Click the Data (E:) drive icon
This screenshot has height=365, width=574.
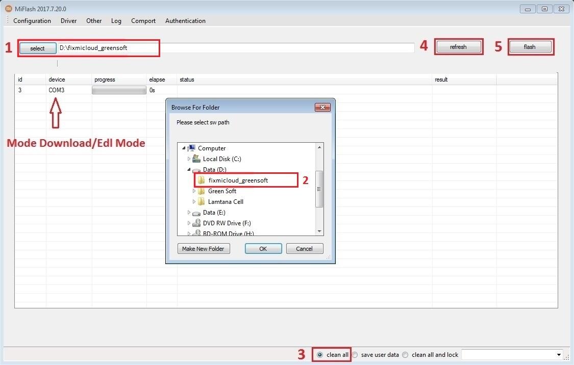click(x=196, y=213)
